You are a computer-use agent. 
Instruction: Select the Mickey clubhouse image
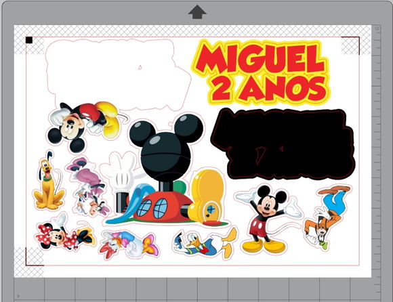tap(165, 169)
